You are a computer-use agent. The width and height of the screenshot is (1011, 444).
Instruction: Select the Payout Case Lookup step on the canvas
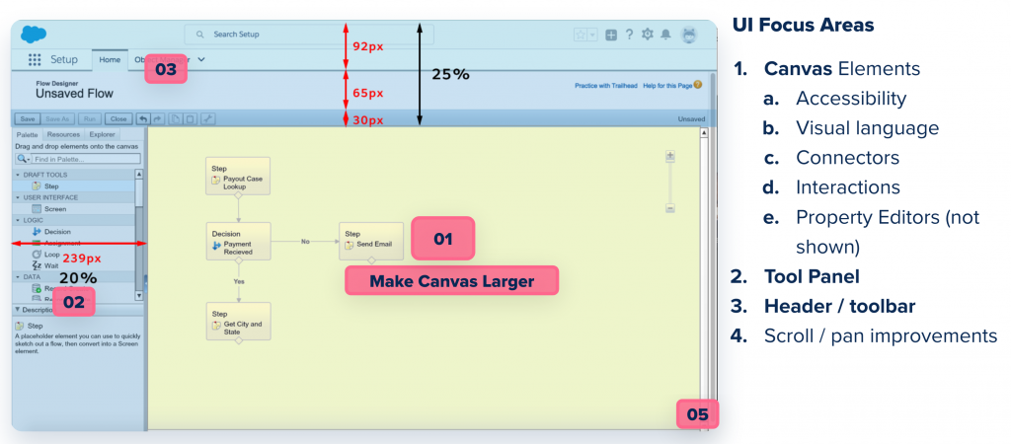pyautogui.click(x=238, y=176)
